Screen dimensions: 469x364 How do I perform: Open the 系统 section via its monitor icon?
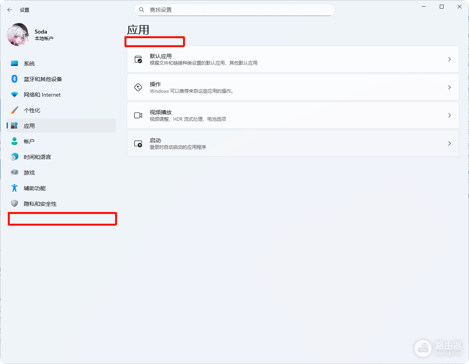pos(14,64)
